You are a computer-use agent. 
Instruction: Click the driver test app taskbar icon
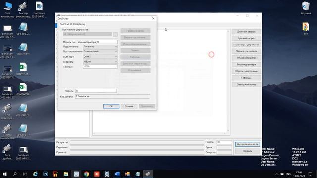pyautogui.click(x=148, y=174)
